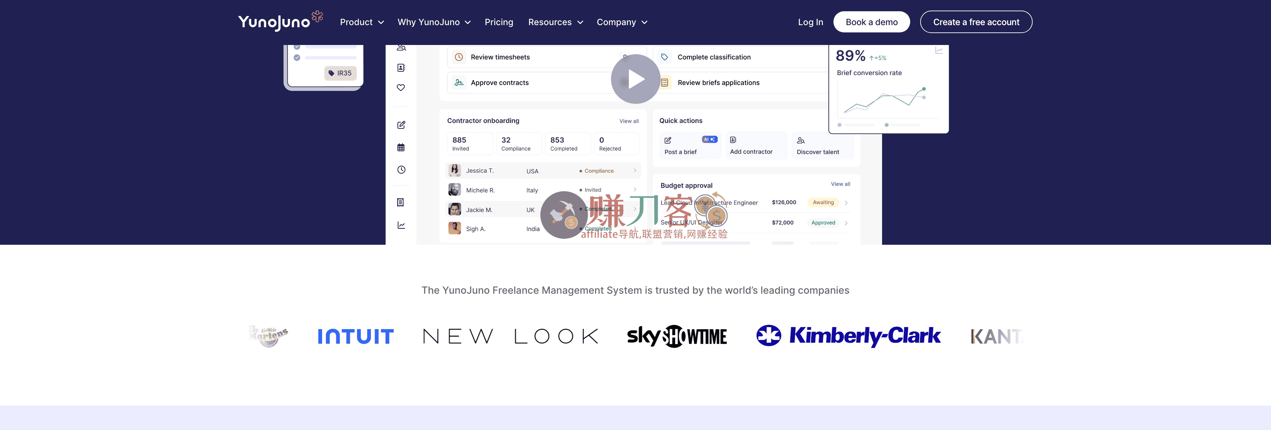
Task: Click Jessica T. avatar
Action: tap(454, 171)
